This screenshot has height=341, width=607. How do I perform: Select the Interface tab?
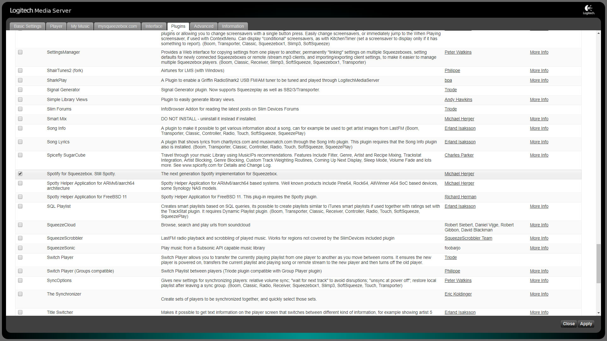pyautogui.click(x=154, y=26)
